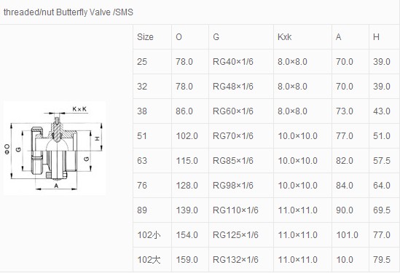Click the size 63 cell

(152, 161)
